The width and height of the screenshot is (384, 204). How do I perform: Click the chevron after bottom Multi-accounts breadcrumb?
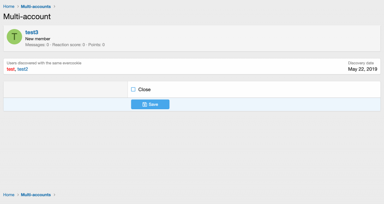tap(54, 195)
